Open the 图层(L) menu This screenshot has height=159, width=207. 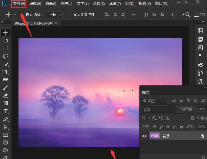(x=66, y=4)
